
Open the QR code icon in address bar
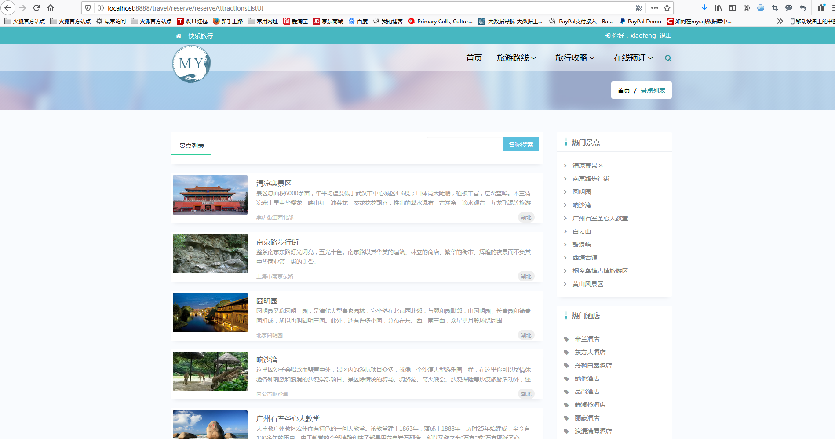tap(639, 8)
